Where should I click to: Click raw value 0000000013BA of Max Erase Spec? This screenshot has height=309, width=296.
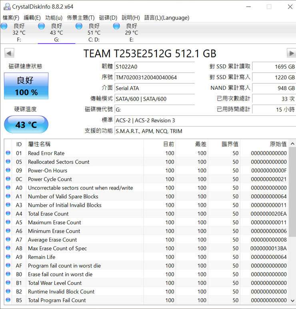coord(268,248)
